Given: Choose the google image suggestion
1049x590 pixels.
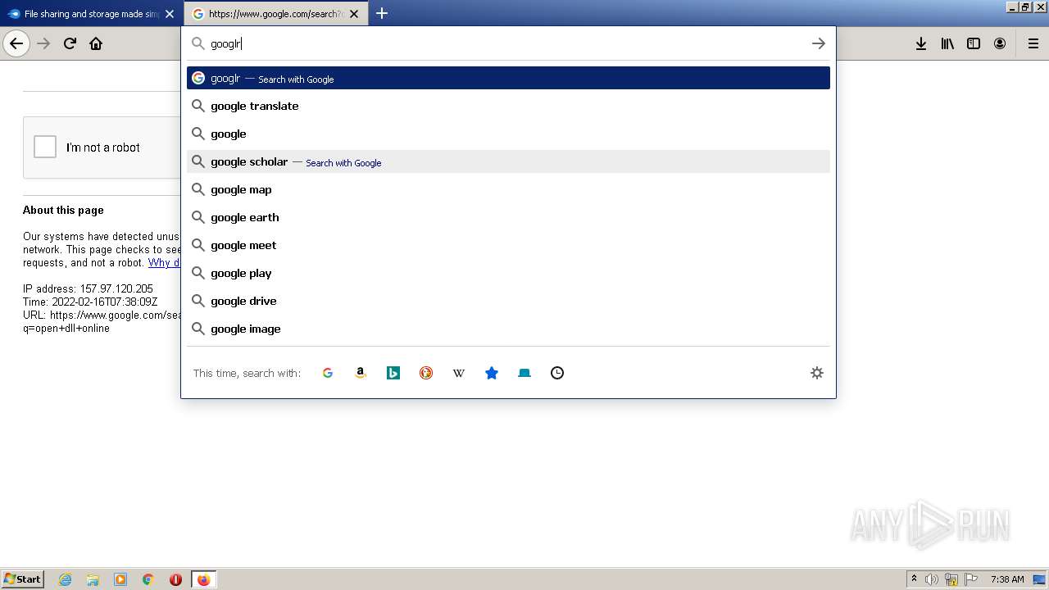Looking at the screenshot, I should (508, 329).
